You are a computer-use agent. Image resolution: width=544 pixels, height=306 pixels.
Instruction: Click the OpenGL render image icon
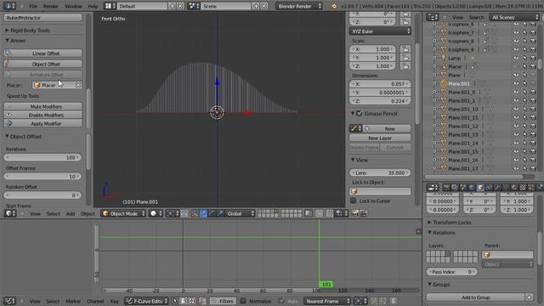[355, 213]
